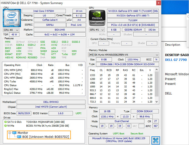189x145 pixels.
Task: Click the total memory size 16 GB field
Action: pyautogui.click(x=107, y=111)
